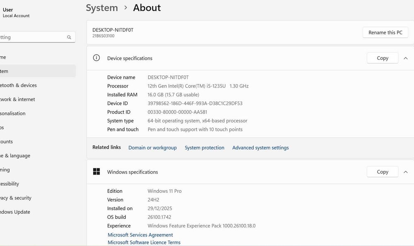This screenshot has height=246, width=414.
Task: Collapse the Device specifications section
Action: click(x=406, y=58)
